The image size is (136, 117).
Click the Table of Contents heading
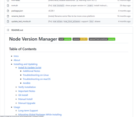pos(23,49)
